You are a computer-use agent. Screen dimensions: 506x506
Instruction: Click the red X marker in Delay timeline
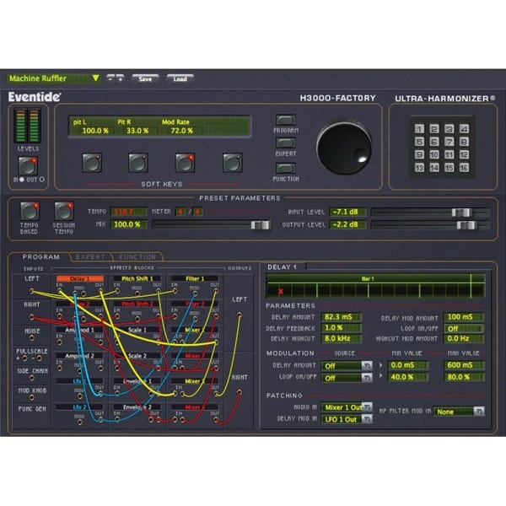(x=281, y=292)
